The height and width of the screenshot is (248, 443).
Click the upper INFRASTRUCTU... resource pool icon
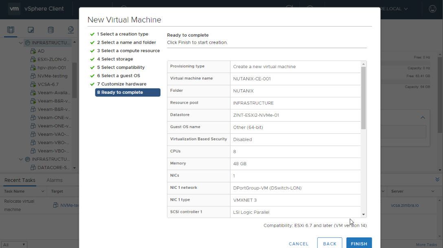pyautogui.click(x=27, y=43)
